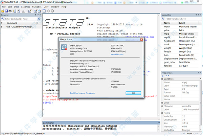Click the Review panel info icon
This screenshot has height=136, width=203.
point(39,19)
